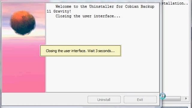Click the '11 Gravity!' text in the log
Image resolution: width=192 pixels, height=108 pixels.
pyautogui.click(x=59, y=11)
